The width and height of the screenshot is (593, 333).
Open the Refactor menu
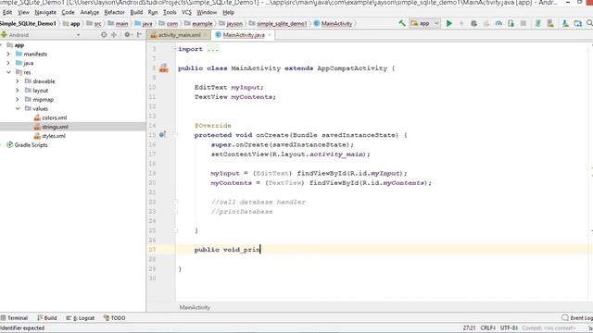[x=115, y=12]
